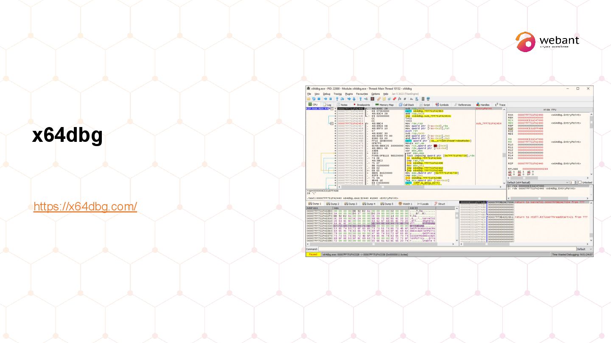611x343 pixels.
Task: Switch to the Call Stack tab
Action: click(406, 105)
